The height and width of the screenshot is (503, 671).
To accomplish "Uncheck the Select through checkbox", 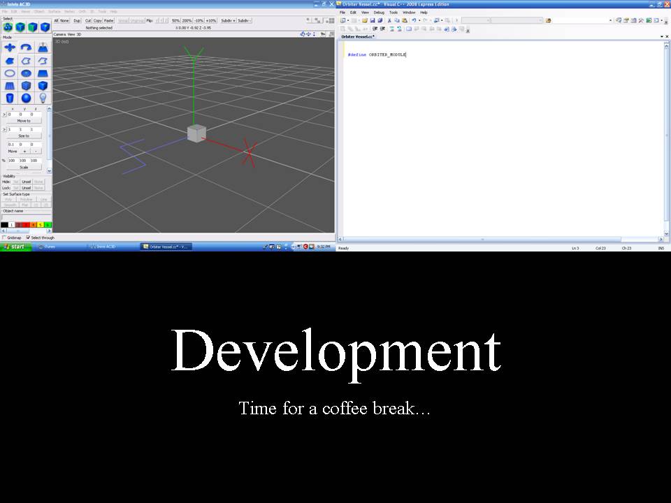I will coord(28,238).
